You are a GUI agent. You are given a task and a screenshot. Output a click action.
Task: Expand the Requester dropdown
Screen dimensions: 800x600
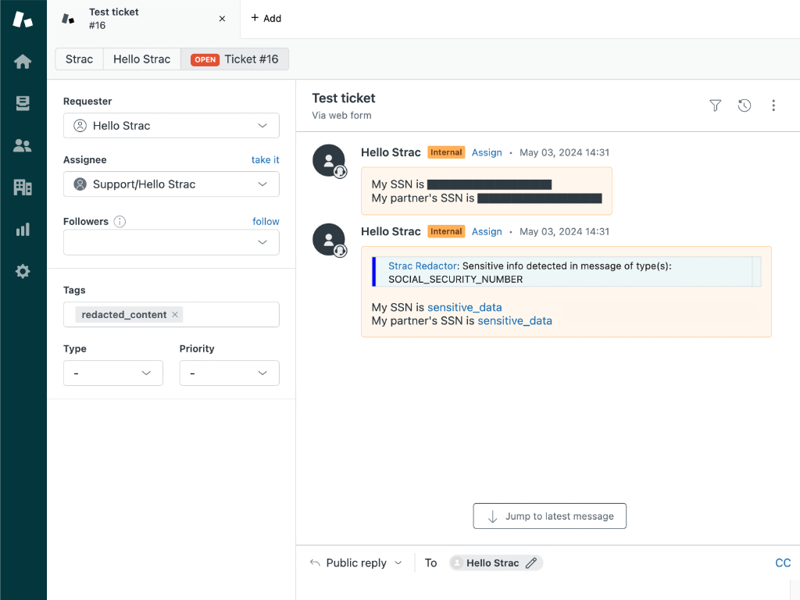171,126
